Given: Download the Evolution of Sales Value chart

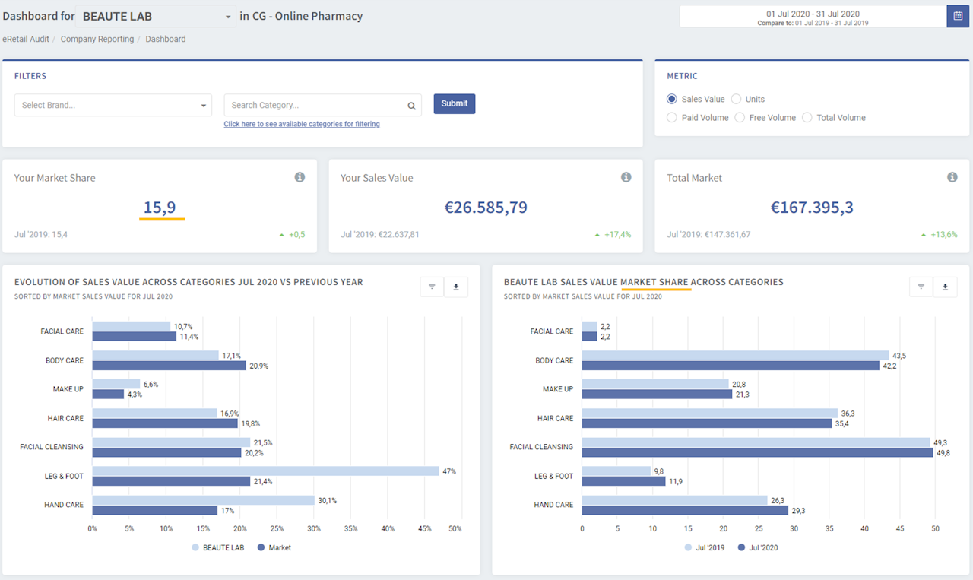Looking at the screenshot, I should pyautogui.click(x=456, y=287).
